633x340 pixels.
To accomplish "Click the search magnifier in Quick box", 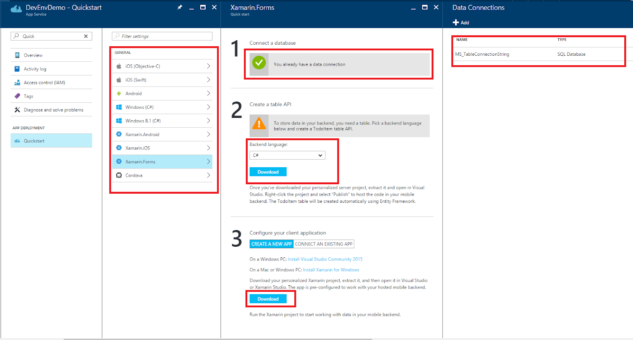I will (16, 36).
